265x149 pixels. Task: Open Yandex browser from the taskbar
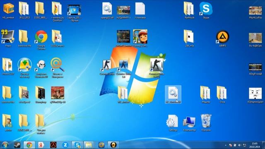click(x=41, y=145)
